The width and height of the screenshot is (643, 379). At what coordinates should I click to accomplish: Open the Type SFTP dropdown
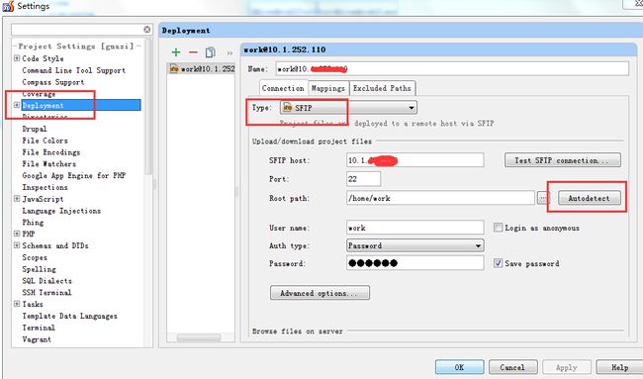coord(348,108)
